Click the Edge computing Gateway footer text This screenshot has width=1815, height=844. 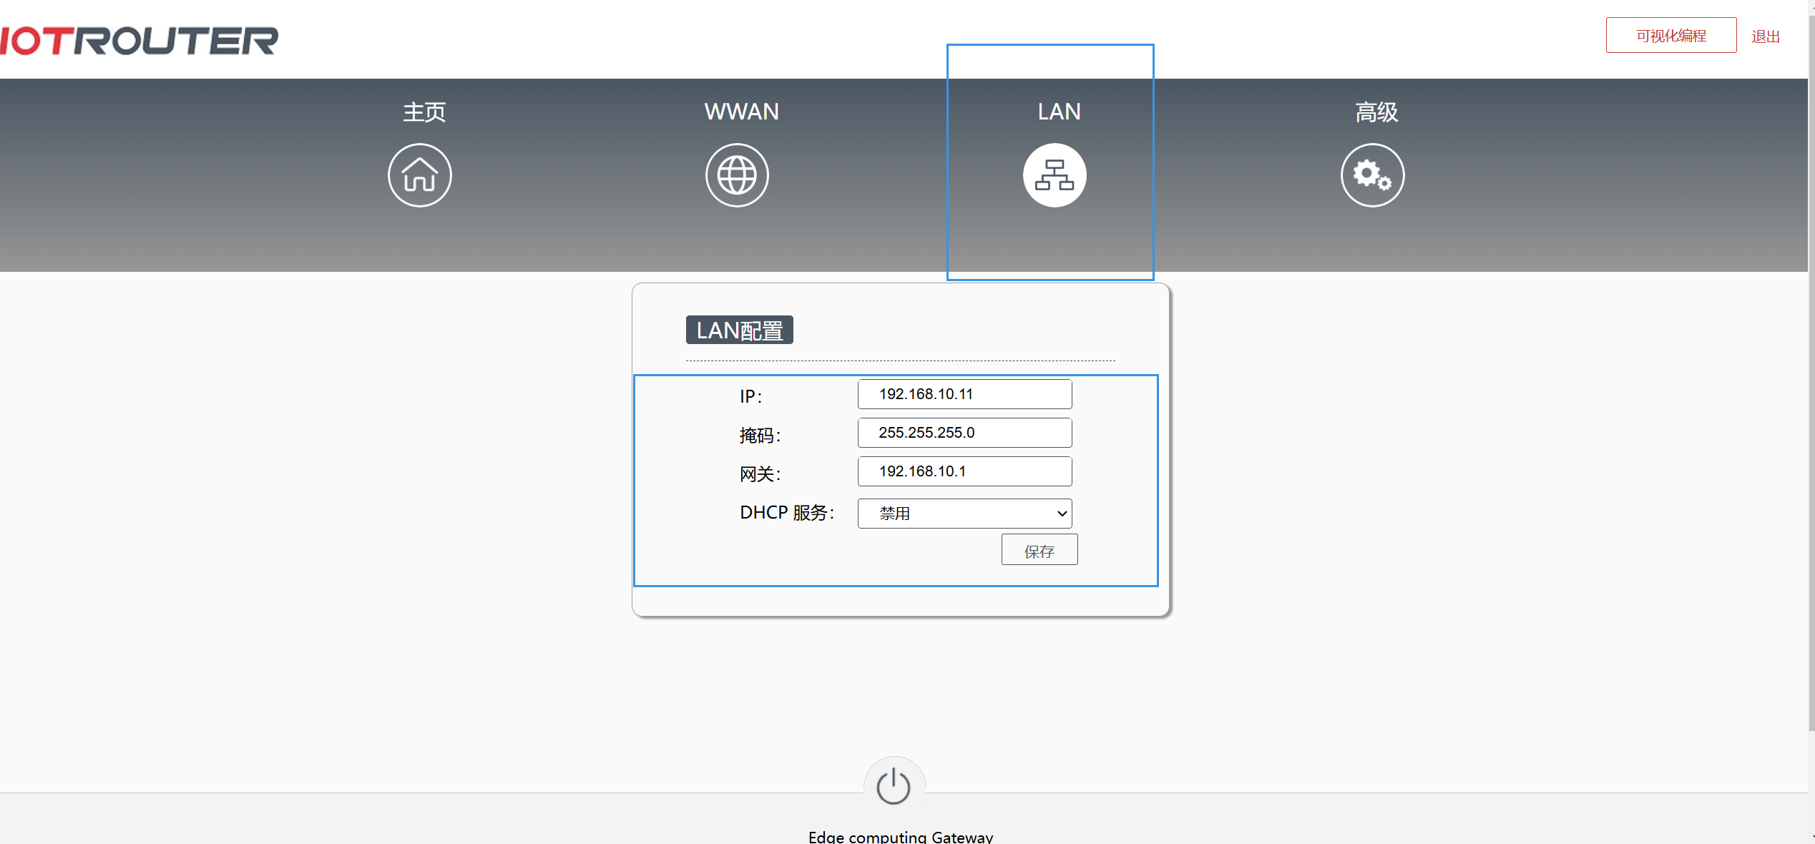point(900,837)
